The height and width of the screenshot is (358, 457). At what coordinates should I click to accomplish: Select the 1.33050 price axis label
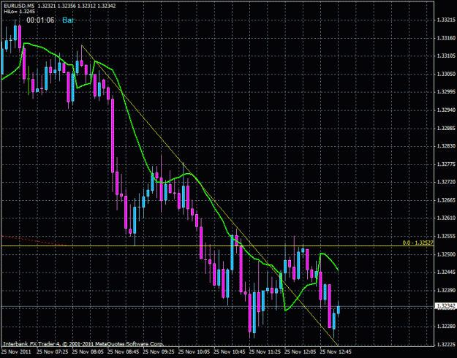(x=445, y=74)
